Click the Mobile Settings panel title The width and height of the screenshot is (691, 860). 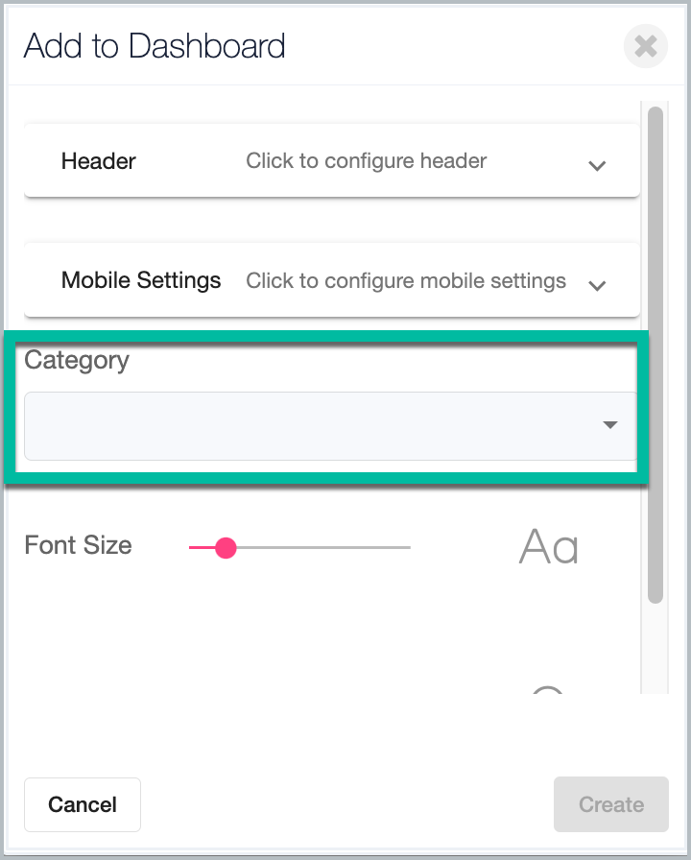pyautogui.click(x=141, y=280)
